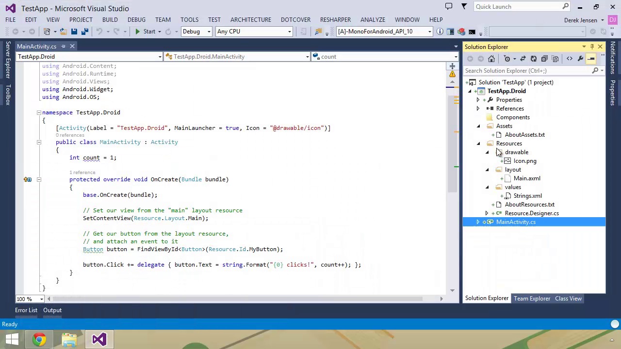
Task: Close the MainActivity.cs tab
Action: pos(72,47)
